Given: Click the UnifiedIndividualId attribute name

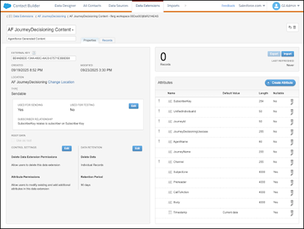Looking at the screenshot, I should pos(185,111).
